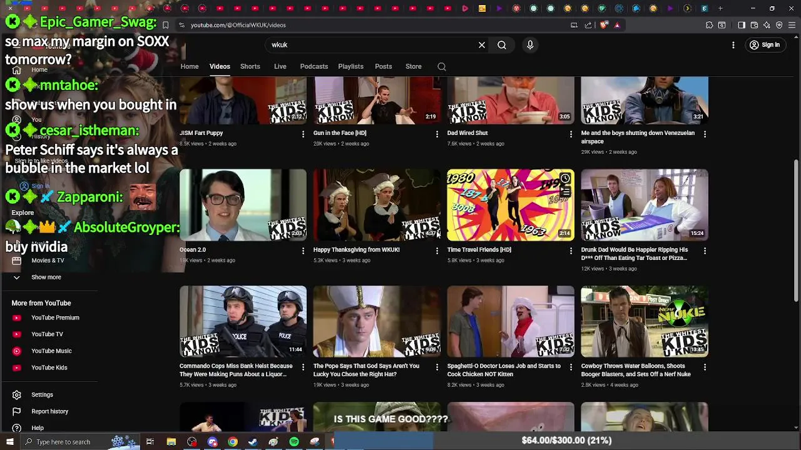Open the Windows Start menu
This screenshot has height=450, width=801.
tap(9, 442)
